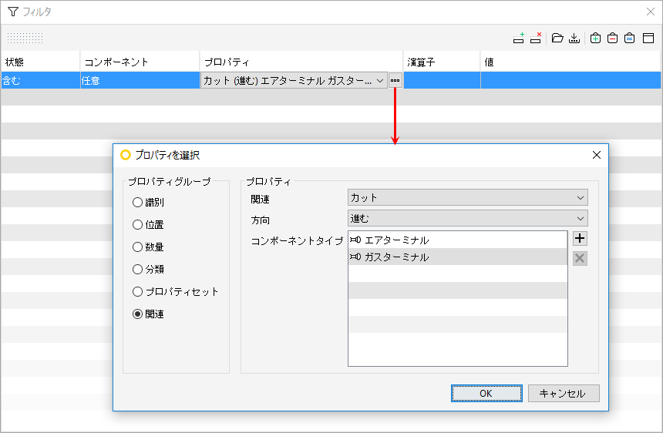Select the 識別 radio button
The height and width of the screenshot is (433, 663).
pyautogui.click(x=137, y=203)
